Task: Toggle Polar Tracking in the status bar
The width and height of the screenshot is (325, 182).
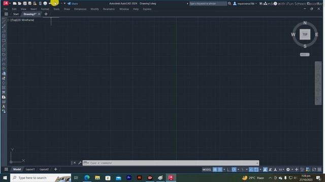Action: [x=234, y=170]
